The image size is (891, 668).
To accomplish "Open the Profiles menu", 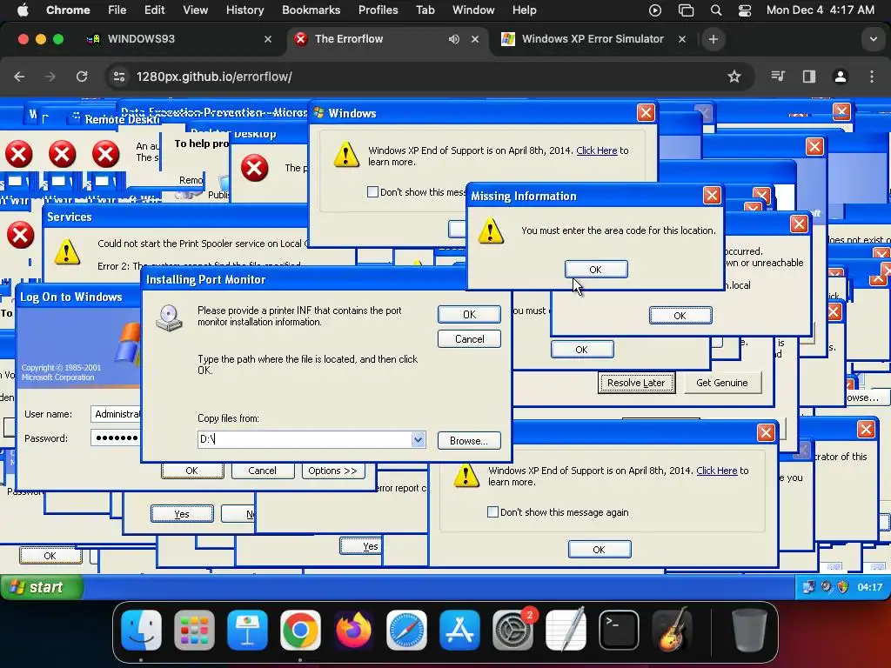I will pos(378,10).
